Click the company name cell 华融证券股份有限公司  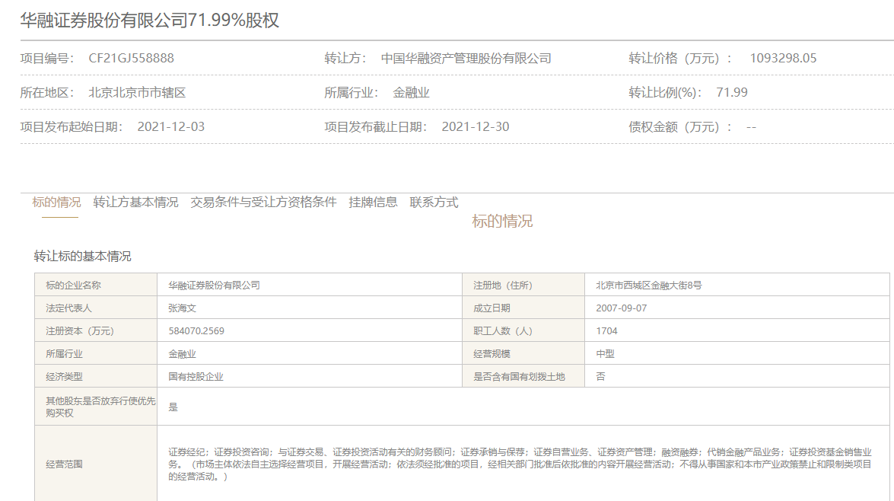tap(214, 286)
